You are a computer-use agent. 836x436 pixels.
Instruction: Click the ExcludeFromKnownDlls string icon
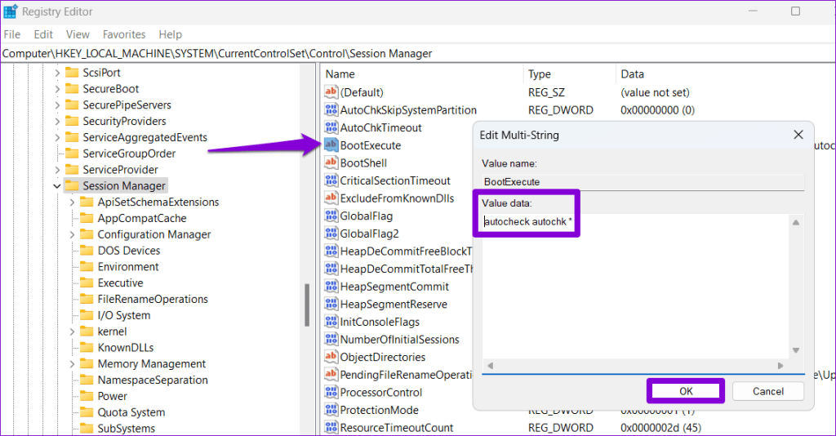(331, 198)
